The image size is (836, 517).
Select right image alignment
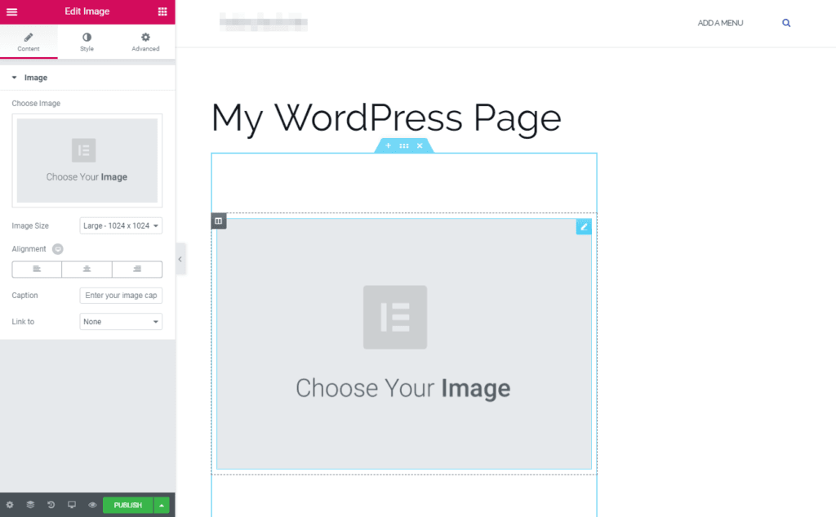click(136, 269)
